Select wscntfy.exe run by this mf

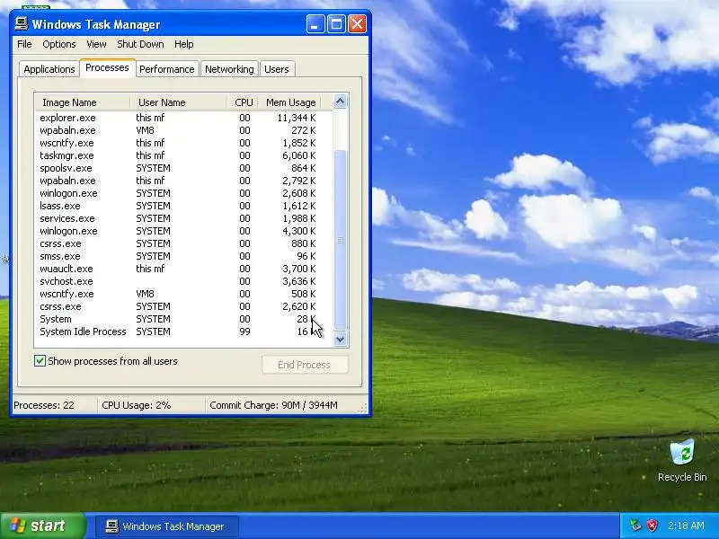tap(183, 143)
